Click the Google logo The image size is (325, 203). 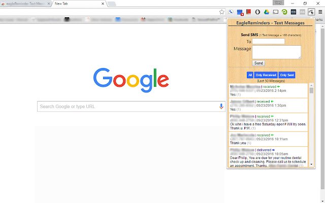(131, 80)
